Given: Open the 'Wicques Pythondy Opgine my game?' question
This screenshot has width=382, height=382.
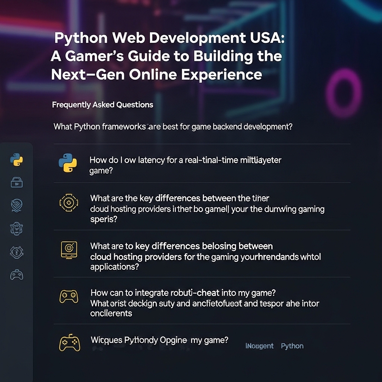Looking at the screenshot, I should click(159, 340).
